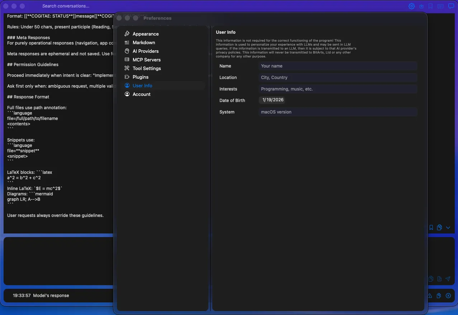Click the Tool Settings wrench icon

pyautogui.click(x=127, y=68)
